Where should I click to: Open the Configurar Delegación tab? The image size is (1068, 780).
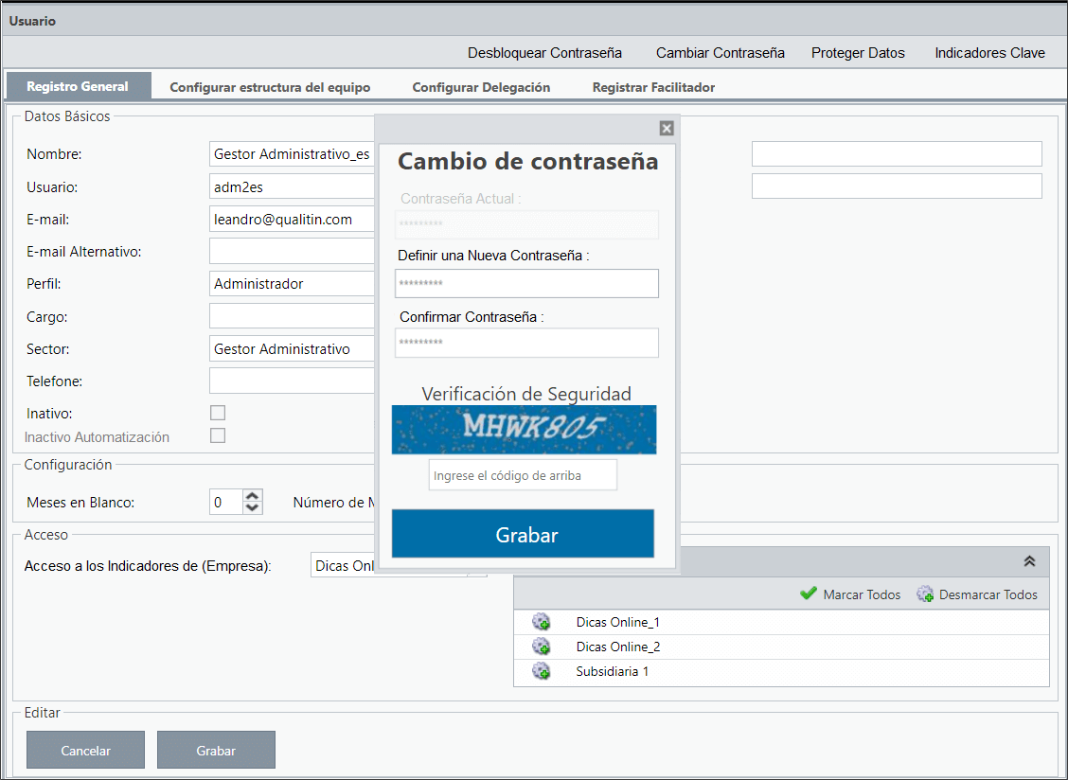click(481, 87)
